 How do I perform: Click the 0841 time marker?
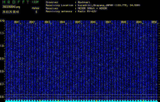point(17,22)
